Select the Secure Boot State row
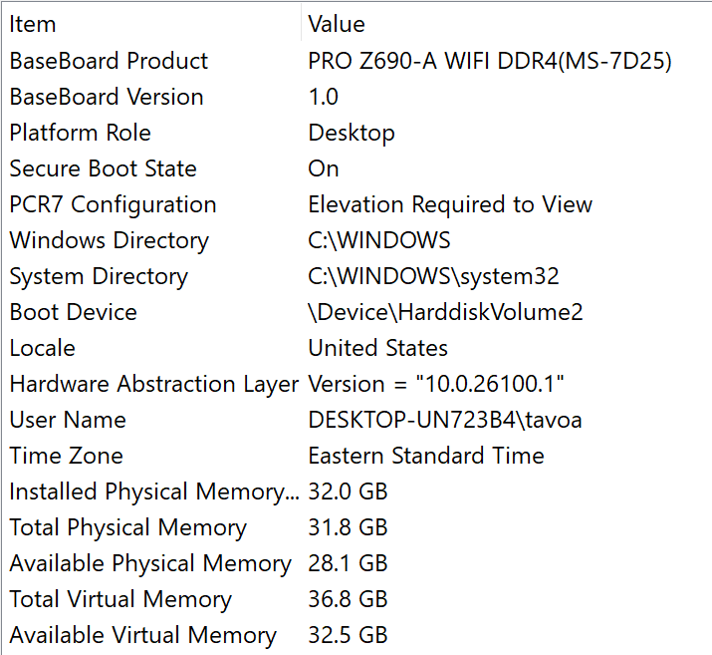712x655 pixels. pyautogui.click(x=103, y=168)
